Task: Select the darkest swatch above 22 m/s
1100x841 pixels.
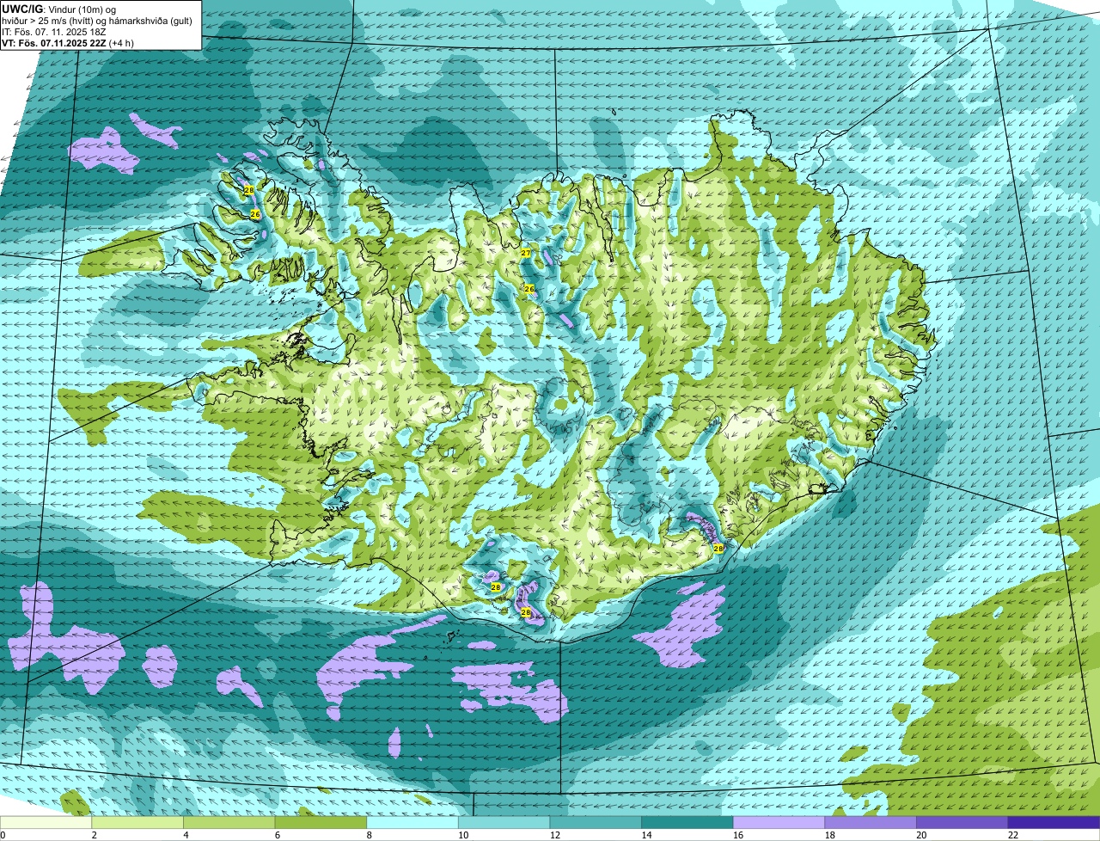Action: click(1054, 823)
